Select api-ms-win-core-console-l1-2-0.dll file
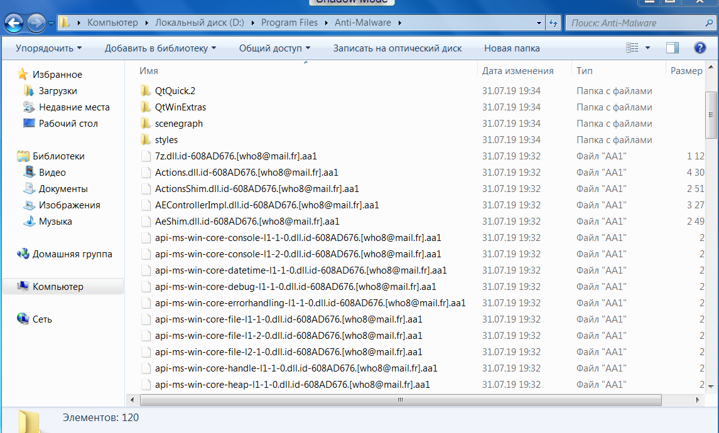 point(298,254)
